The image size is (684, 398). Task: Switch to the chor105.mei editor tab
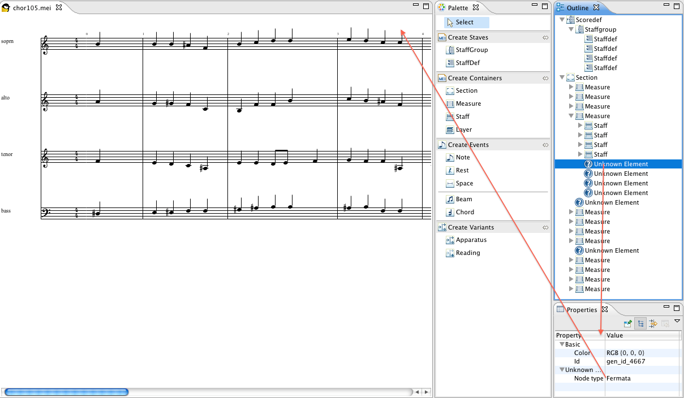point(32,8)
